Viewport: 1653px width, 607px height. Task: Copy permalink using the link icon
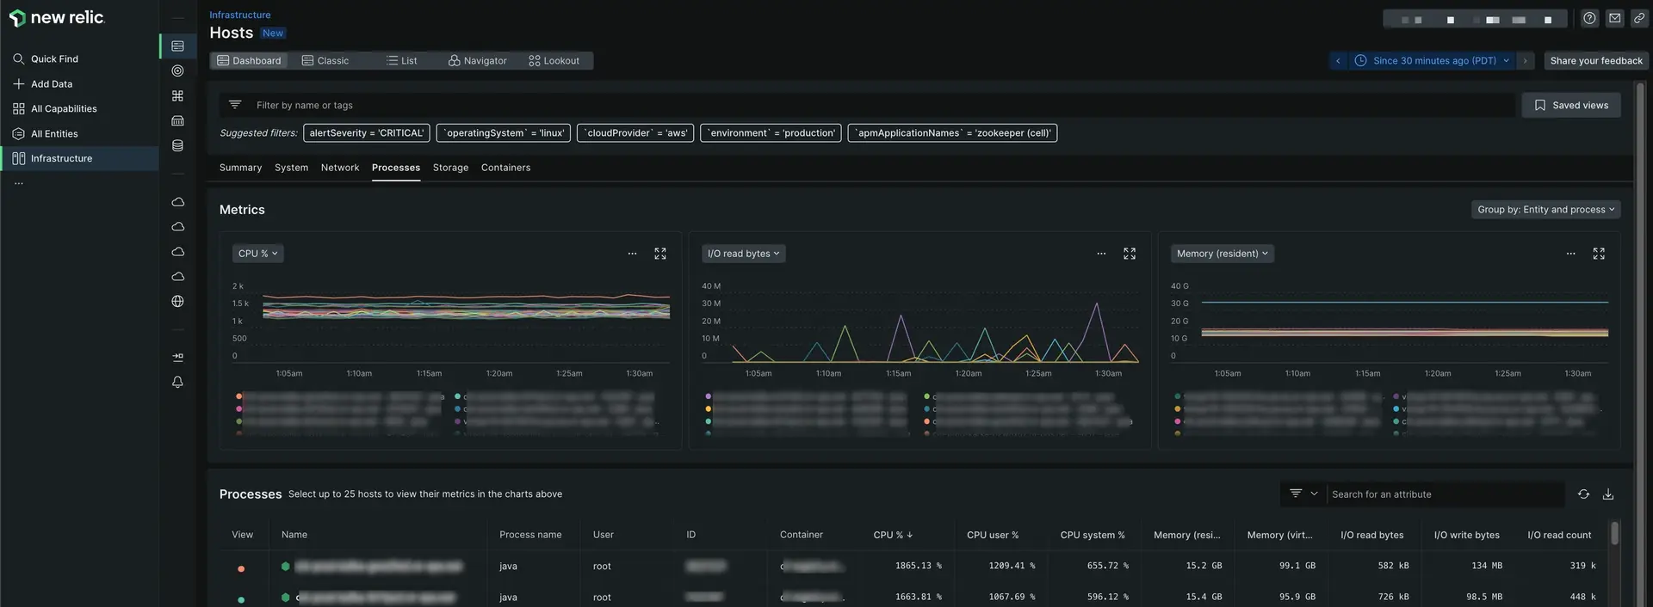1639,18
